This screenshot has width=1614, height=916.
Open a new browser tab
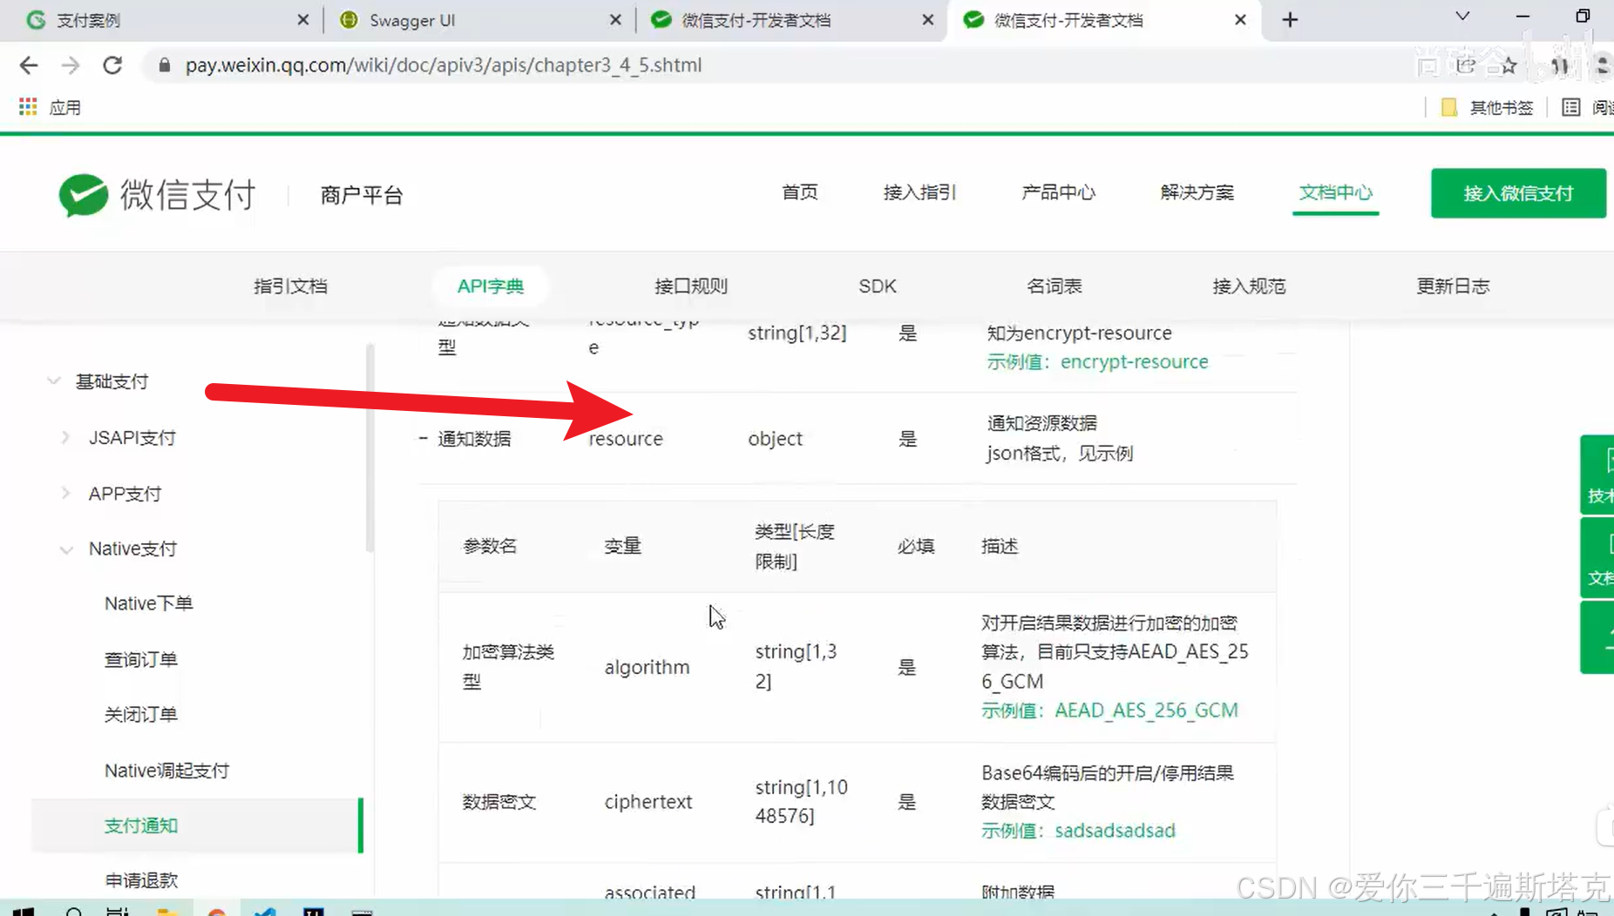pos(1290,20)
